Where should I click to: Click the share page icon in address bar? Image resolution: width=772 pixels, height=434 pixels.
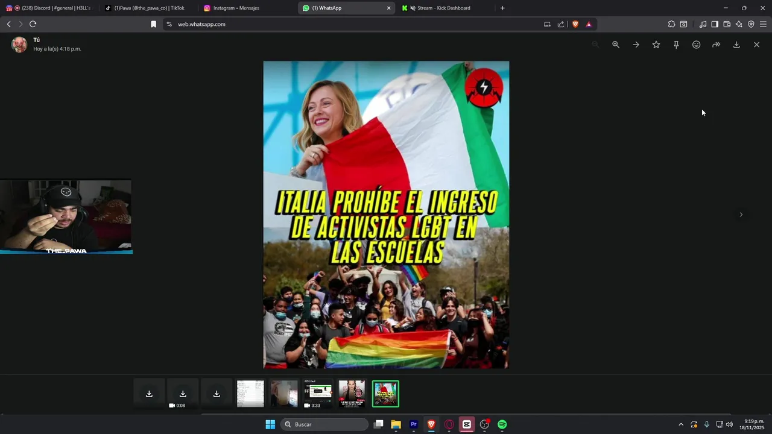pyautogui.click(x=561, y=24)
